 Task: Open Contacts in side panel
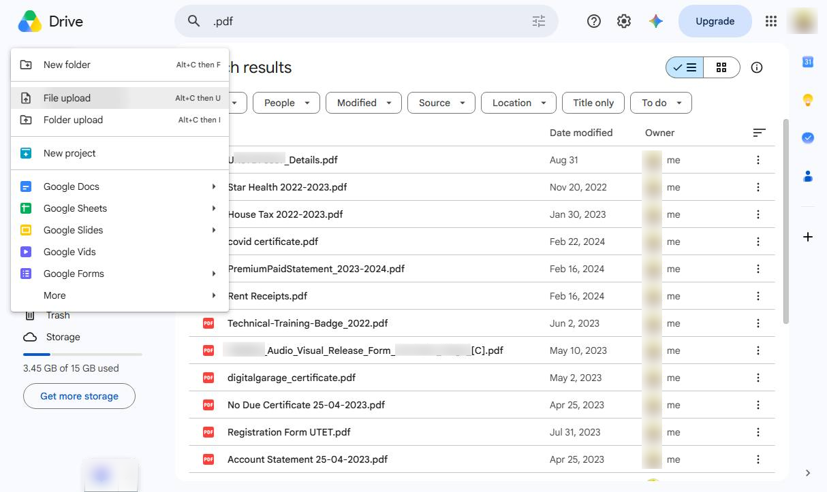click(x=808, y=176)
